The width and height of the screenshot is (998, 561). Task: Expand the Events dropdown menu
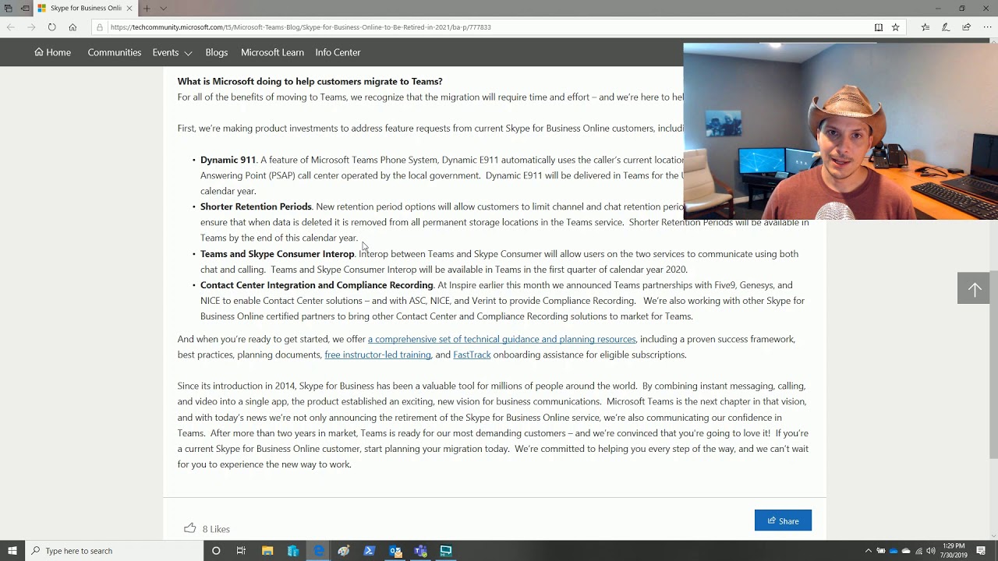(x=172, y=52)
